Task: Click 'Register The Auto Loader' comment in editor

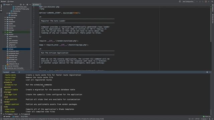Action: 53,21
